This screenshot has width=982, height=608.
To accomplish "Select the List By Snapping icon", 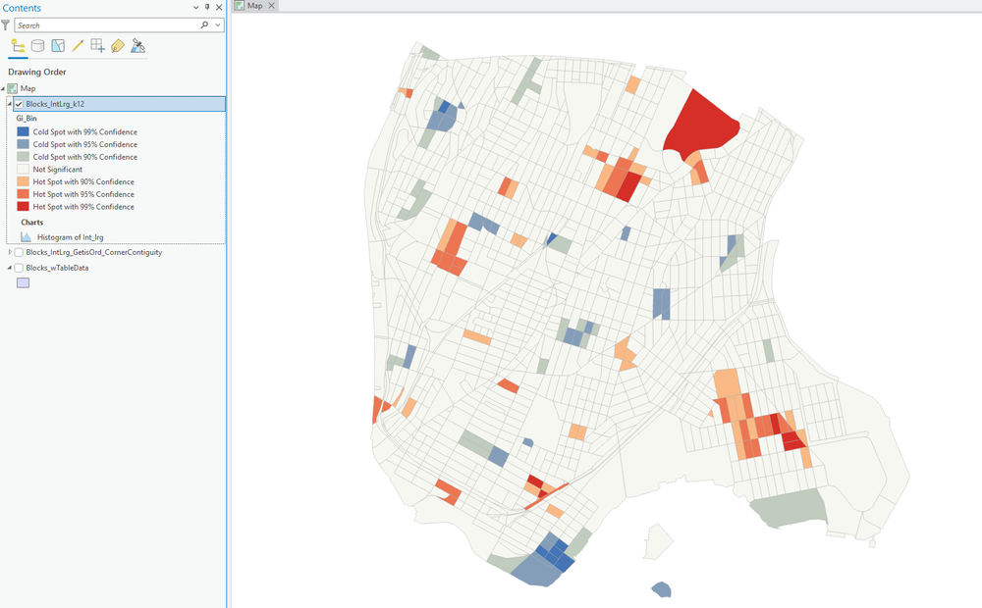I will (97, 45).
